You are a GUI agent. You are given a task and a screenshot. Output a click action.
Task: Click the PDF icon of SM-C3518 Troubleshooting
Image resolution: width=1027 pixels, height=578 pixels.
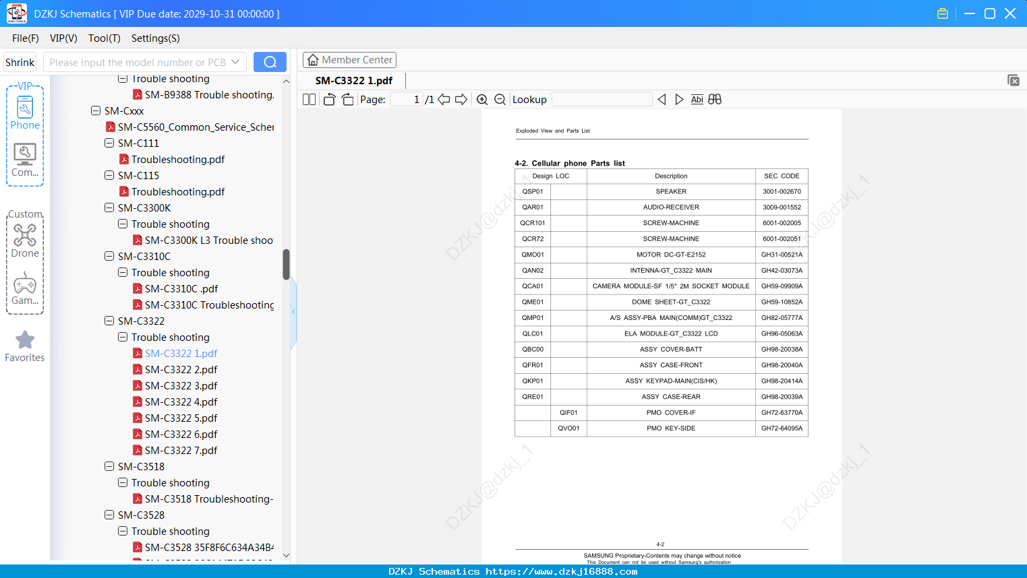point(138,499)
